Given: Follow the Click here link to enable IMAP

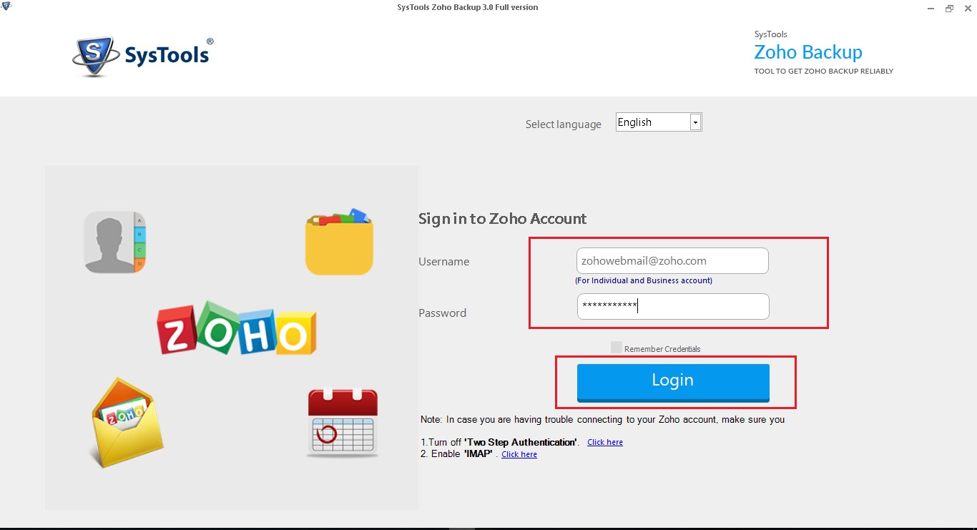Looking at the screenshot, I should pos(519,453).
